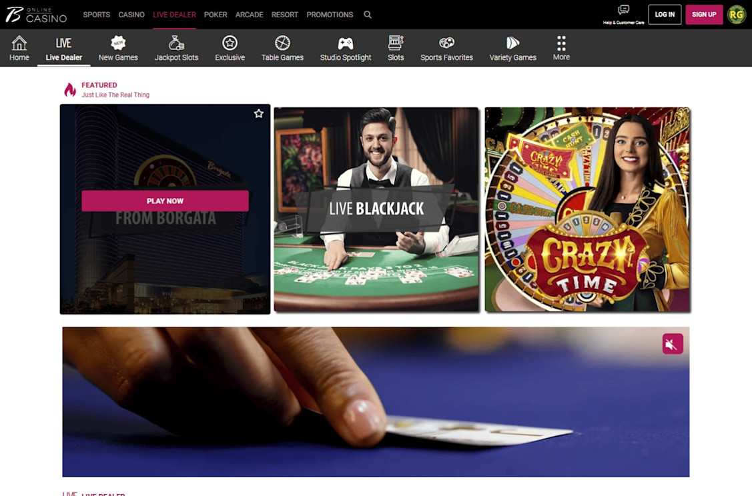Viewport: 752px width, 496px height.
Task: Open the Resort top menu
Action: click(x=284, y=15)
